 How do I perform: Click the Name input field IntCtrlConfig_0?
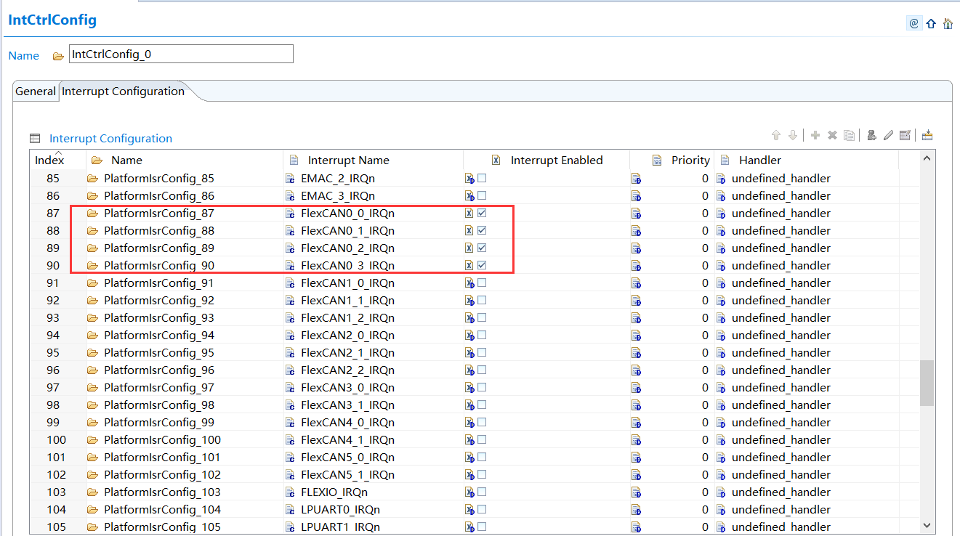(181, 54)
